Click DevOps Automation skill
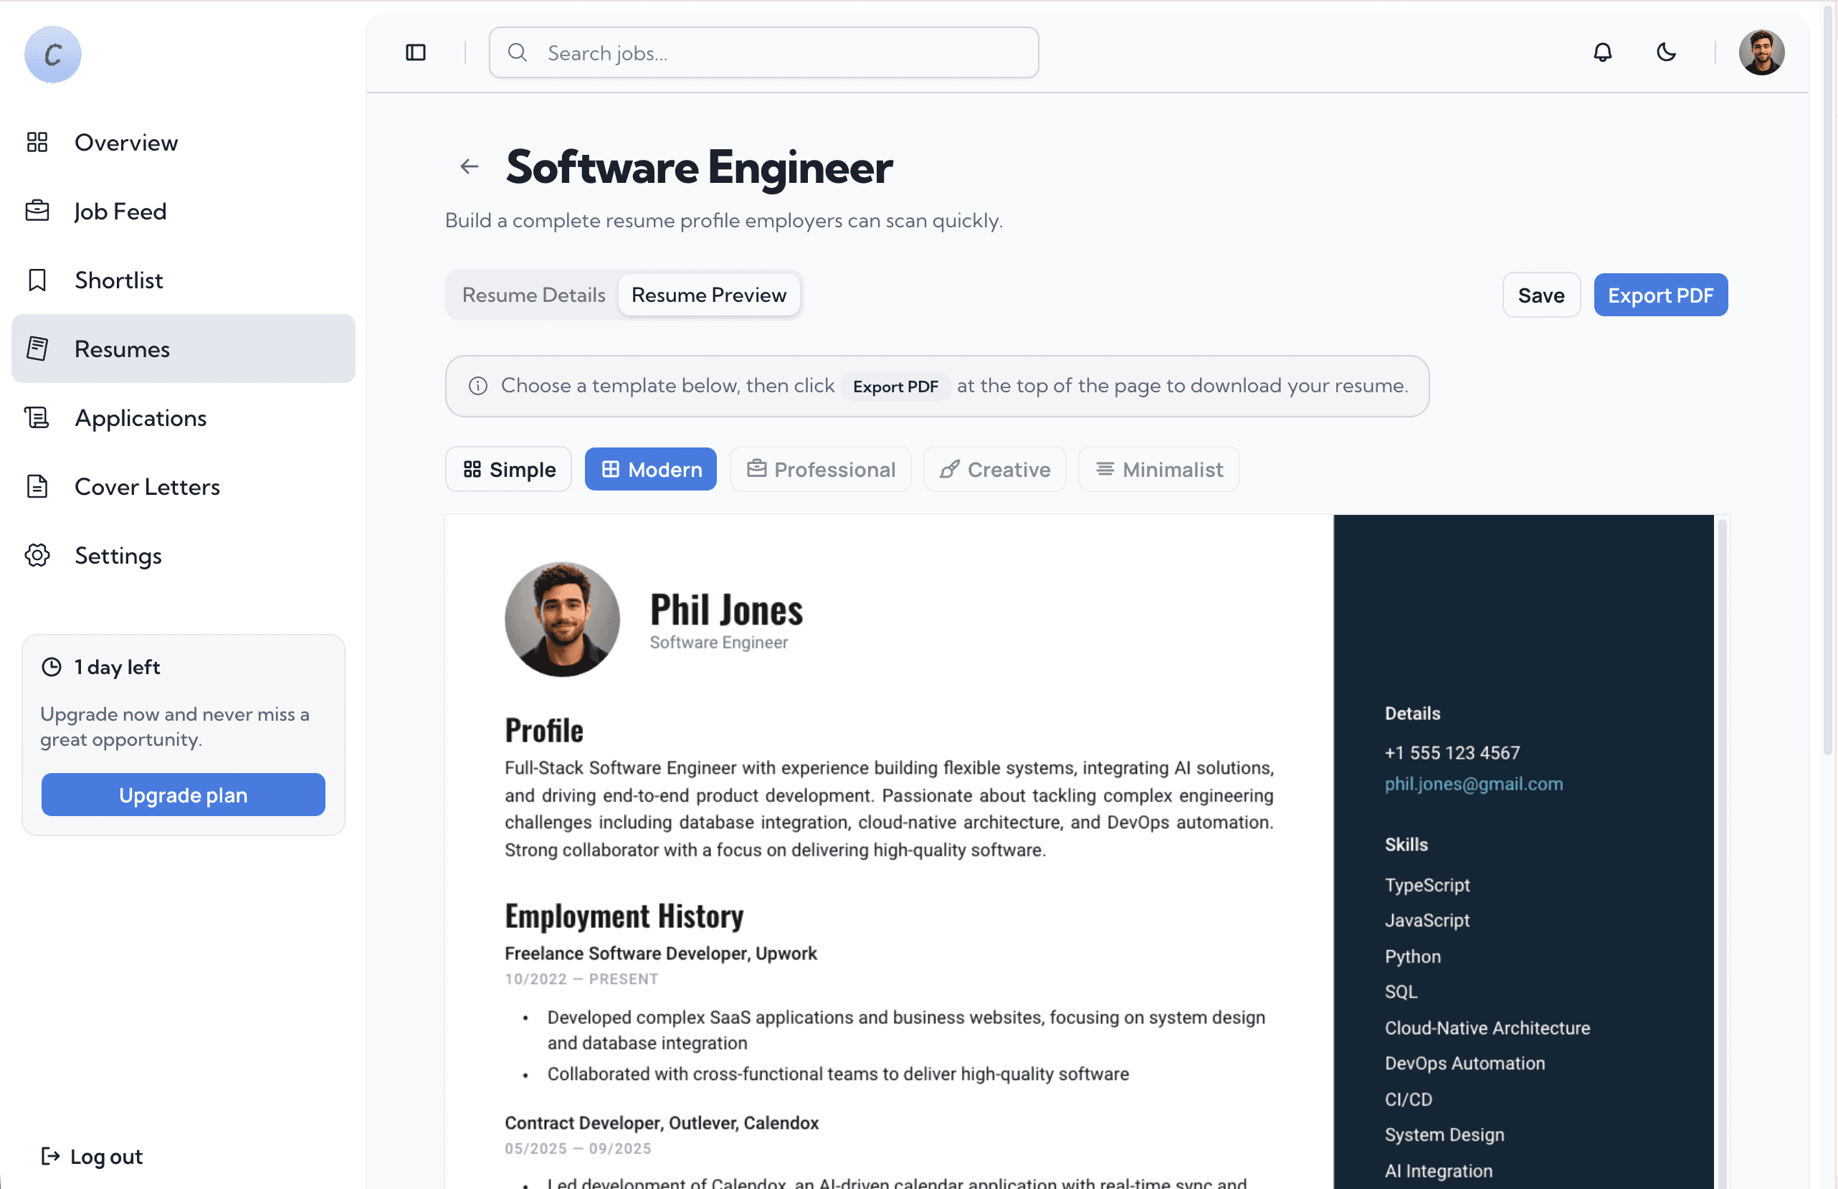This screenshot has width=1838, height=1189. tap(1465, 1064)
